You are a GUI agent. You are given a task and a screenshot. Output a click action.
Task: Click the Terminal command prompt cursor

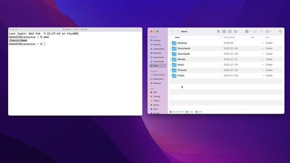(44, 44)
